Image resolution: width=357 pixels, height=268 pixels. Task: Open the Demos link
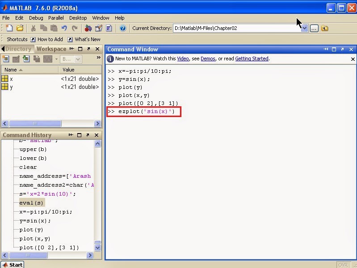(208, 59)
